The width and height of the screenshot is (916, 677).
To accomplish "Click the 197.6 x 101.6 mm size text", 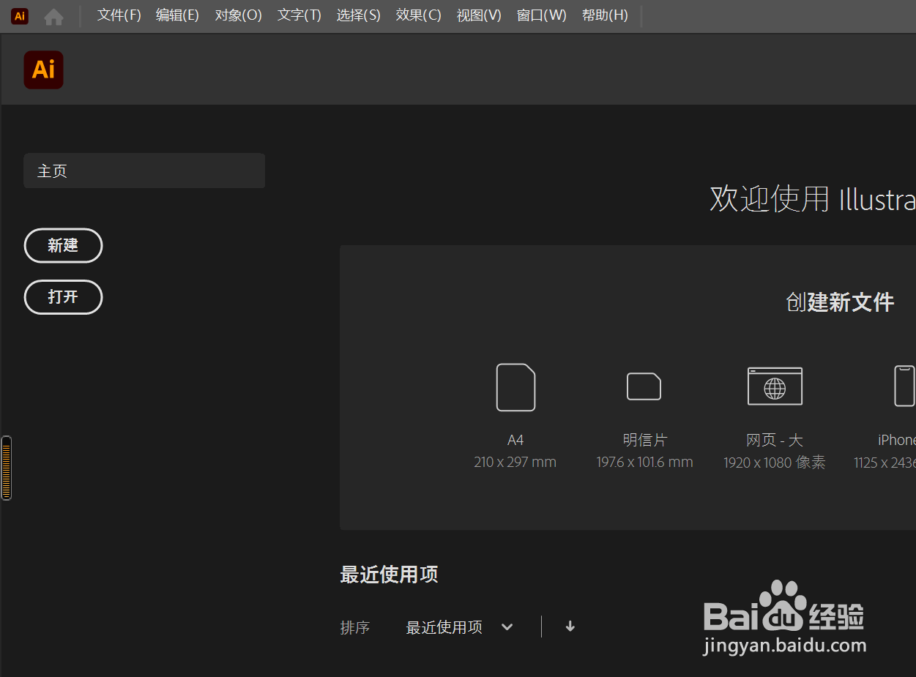I will [x=645, y=462].
